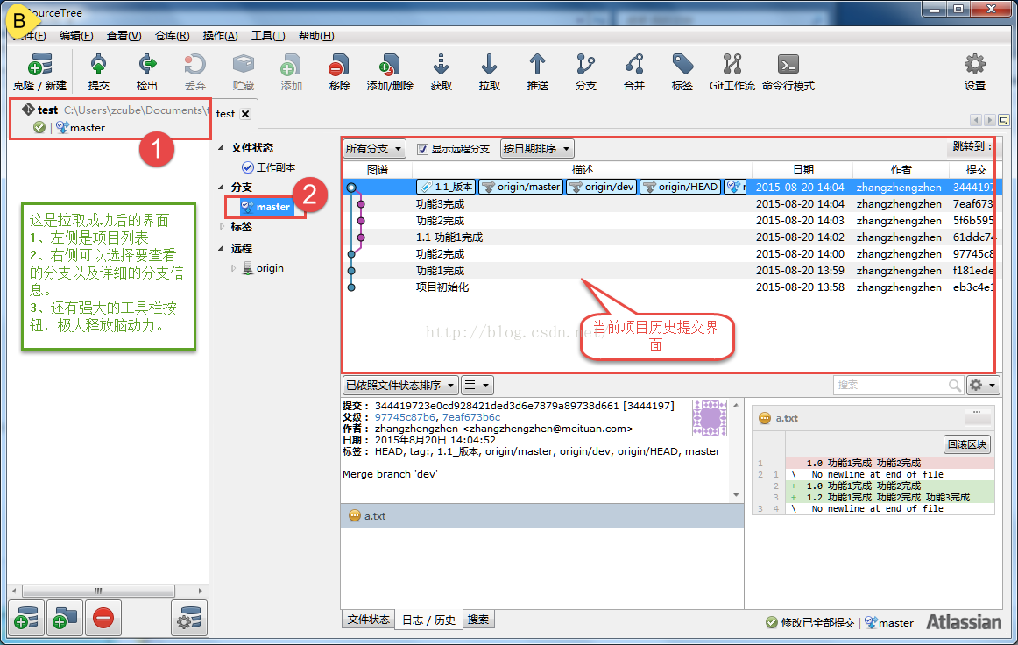This screenshot has height=645, width=1018.
Task: Open the 工具(T) menu
Action: 268,36
